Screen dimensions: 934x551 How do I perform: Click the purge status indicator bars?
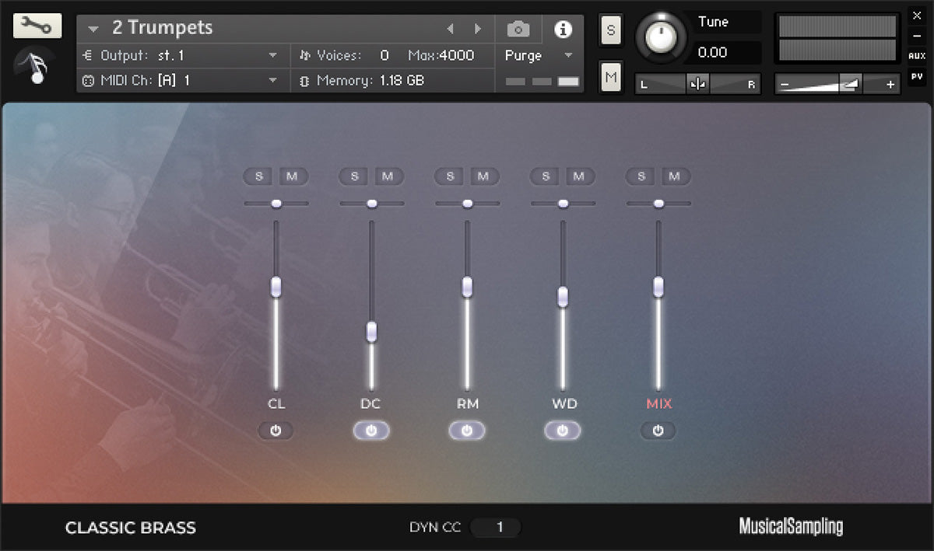[542, 81]
